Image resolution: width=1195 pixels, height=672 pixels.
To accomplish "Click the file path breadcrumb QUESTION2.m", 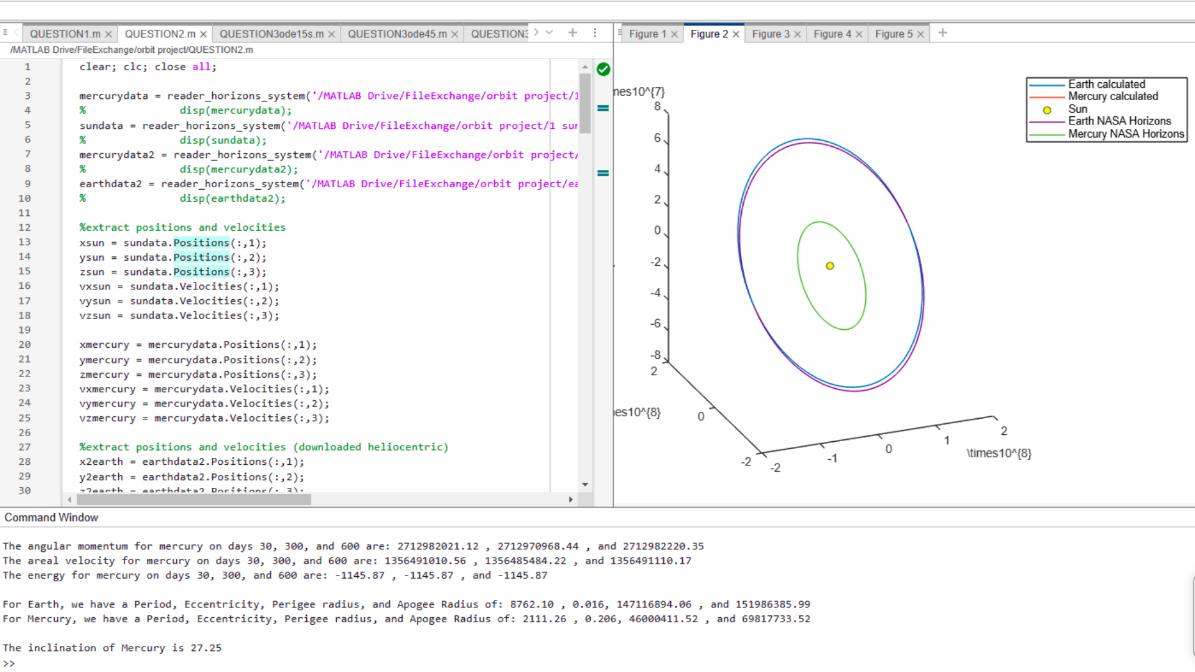I will pos(221,50).
